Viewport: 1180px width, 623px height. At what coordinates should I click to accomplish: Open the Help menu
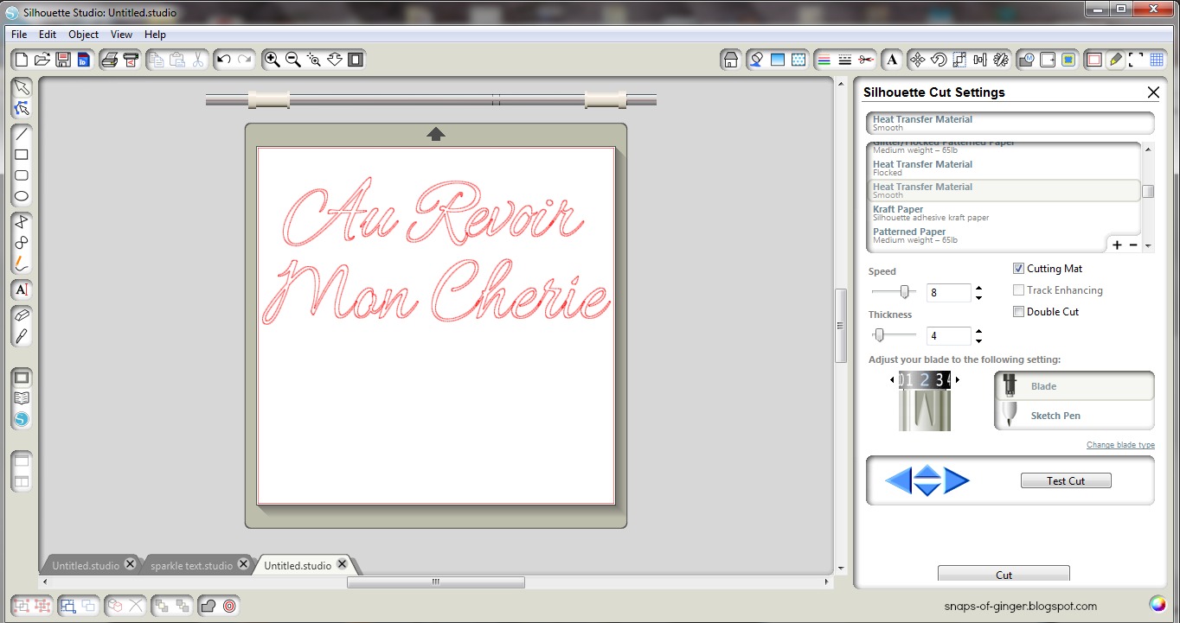(156, 35)
